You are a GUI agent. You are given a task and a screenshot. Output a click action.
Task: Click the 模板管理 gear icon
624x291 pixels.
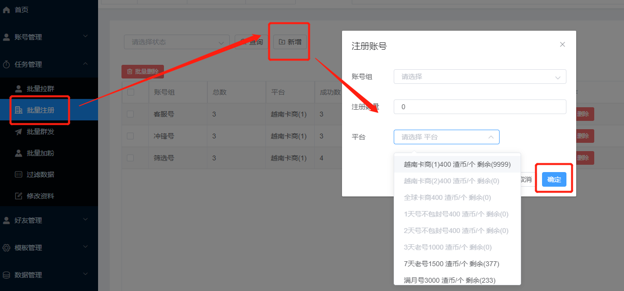tap(6, 248)
